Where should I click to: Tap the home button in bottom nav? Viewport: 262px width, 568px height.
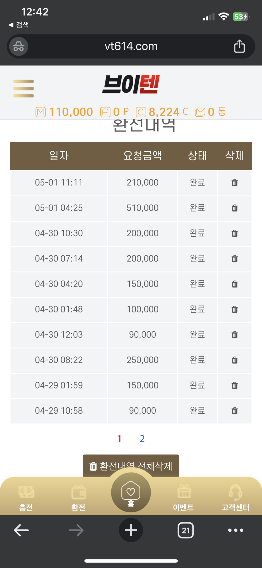coord(131,493)
